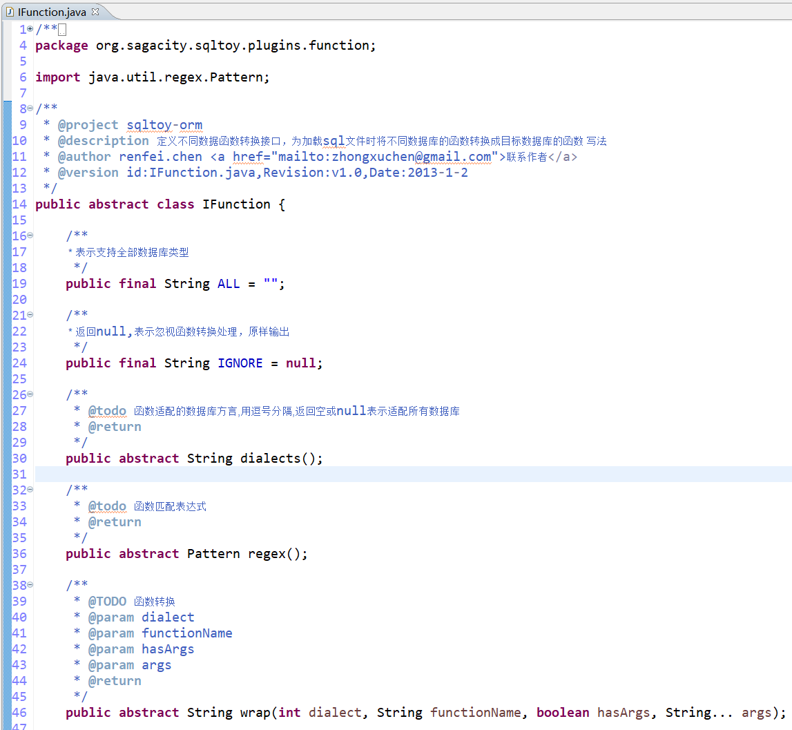This screenshot has width=792, height=730.
Task: Expand the folded header comment on line 1
Action: 30,29
